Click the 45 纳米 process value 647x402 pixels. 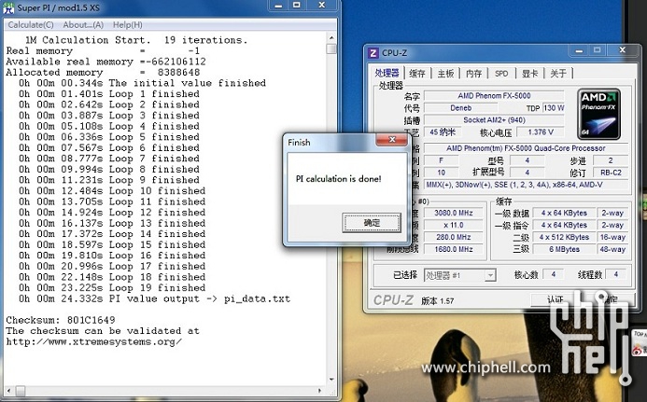tap(443, 132)
